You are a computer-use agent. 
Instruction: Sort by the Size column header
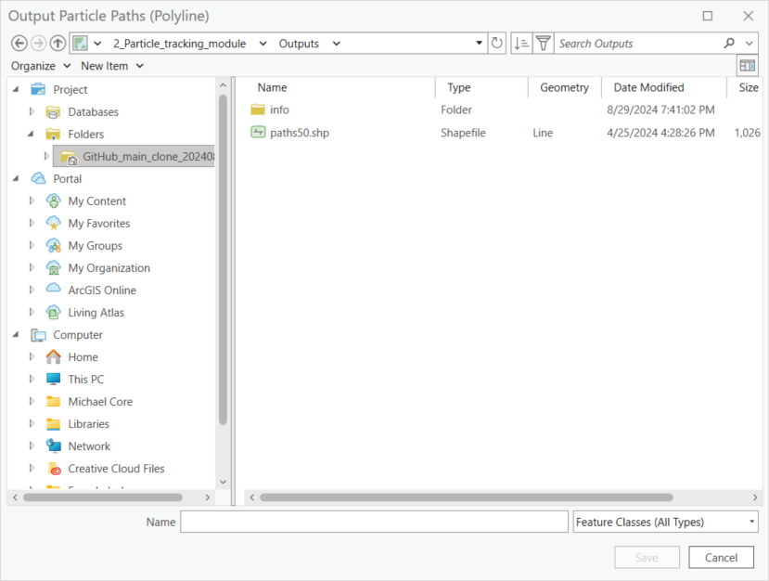pyautogui.click(x=747, y=87)
